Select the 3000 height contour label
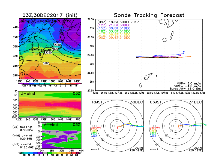 coord(55,49)
